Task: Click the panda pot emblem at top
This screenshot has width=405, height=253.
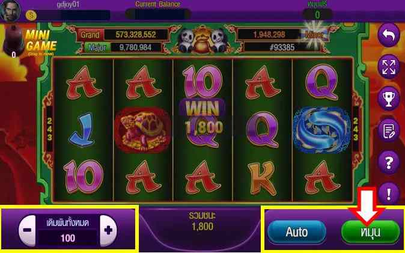Action: pos(202,39)
